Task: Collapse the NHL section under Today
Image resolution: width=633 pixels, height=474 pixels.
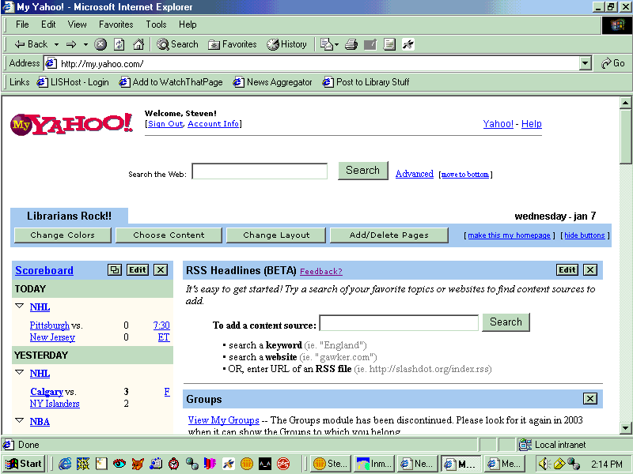Action: (20, 307)
